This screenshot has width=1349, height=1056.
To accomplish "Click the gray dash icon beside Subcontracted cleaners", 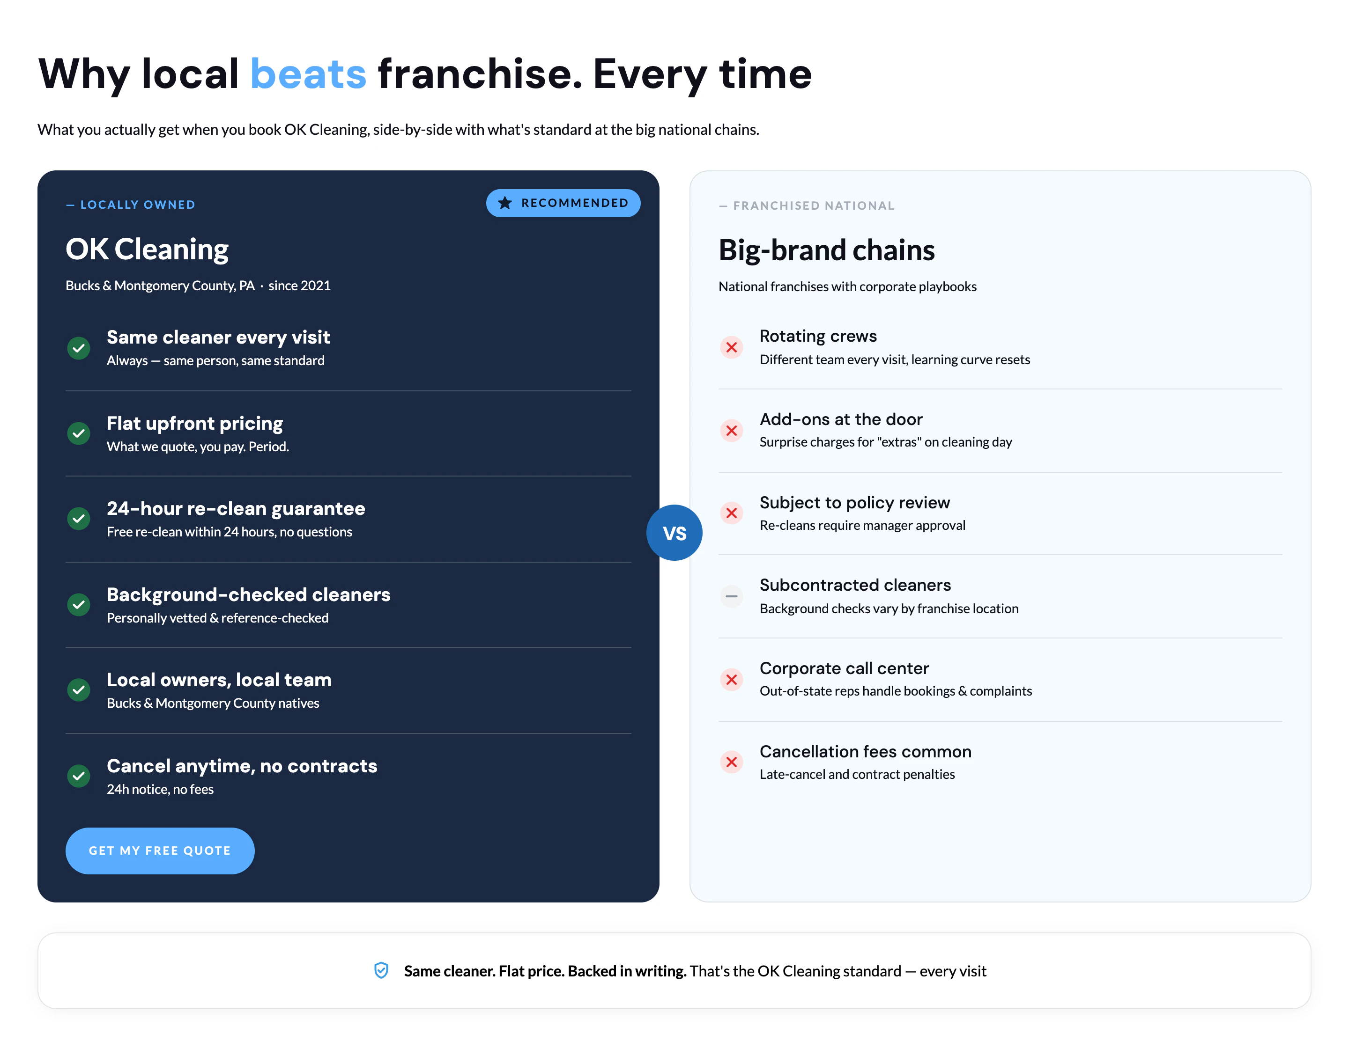I will click(x=731, y=597).
